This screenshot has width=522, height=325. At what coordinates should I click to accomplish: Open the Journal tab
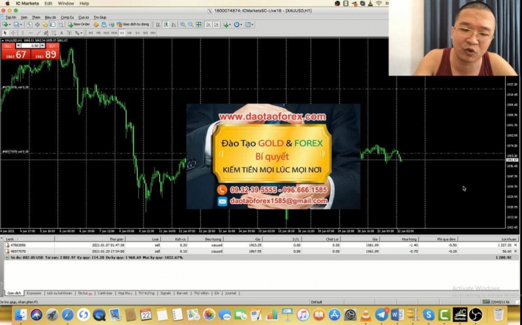tap(230, 293)
